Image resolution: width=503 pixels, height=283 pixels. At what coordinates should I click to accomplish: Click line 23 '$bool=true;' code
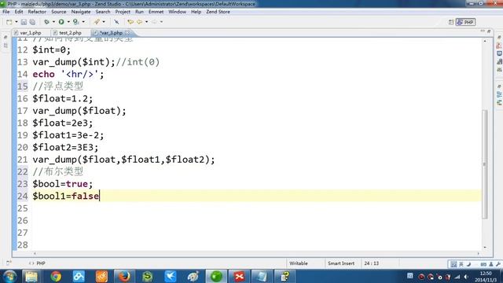pos(63,184)
